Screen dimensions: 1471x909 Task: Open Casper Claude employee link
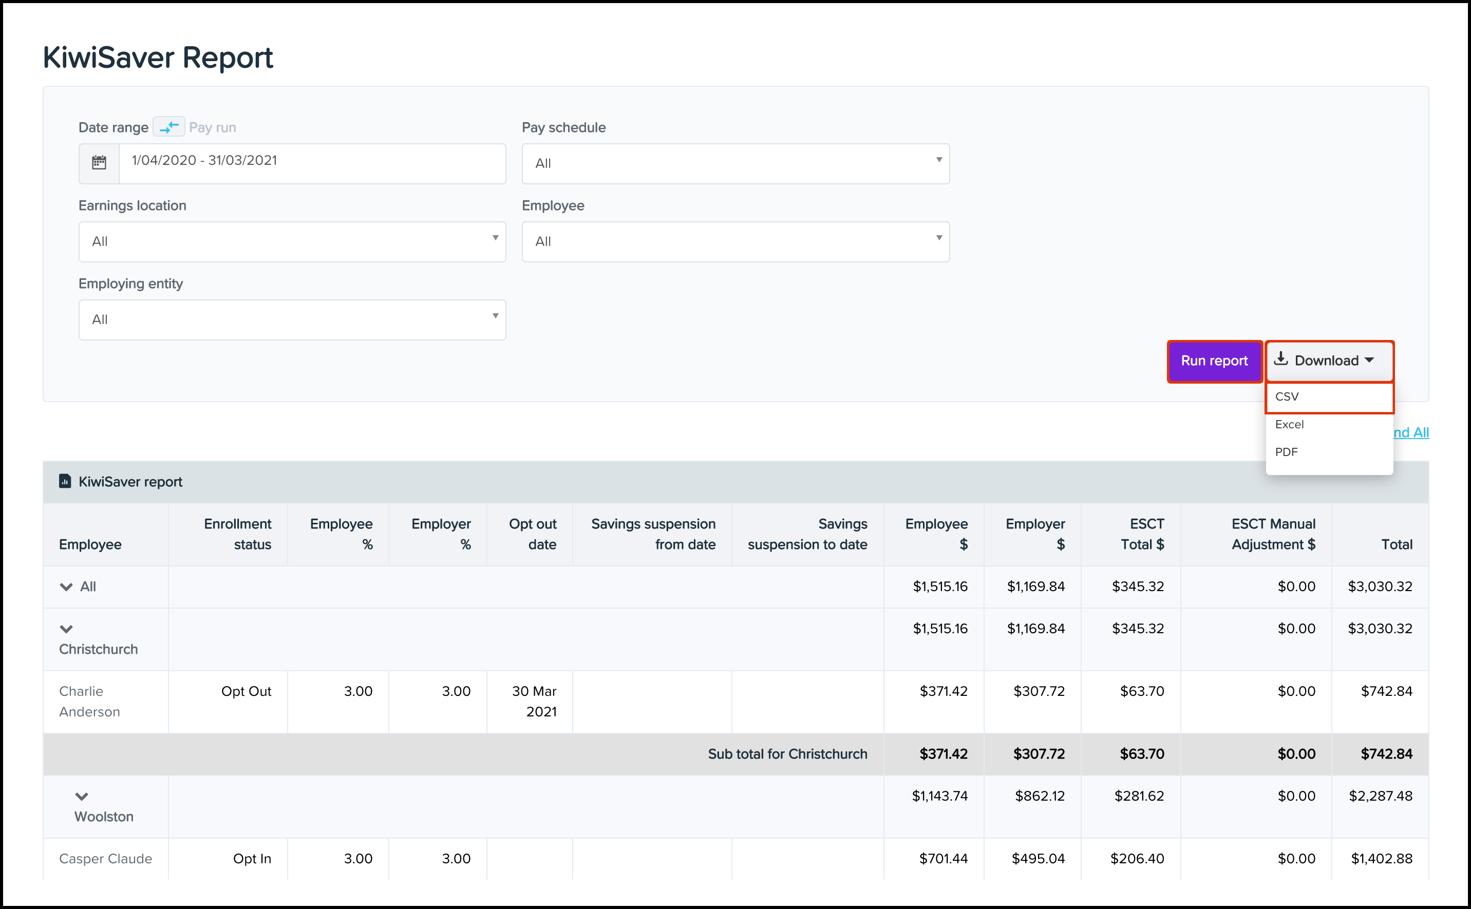coord(105,859)
